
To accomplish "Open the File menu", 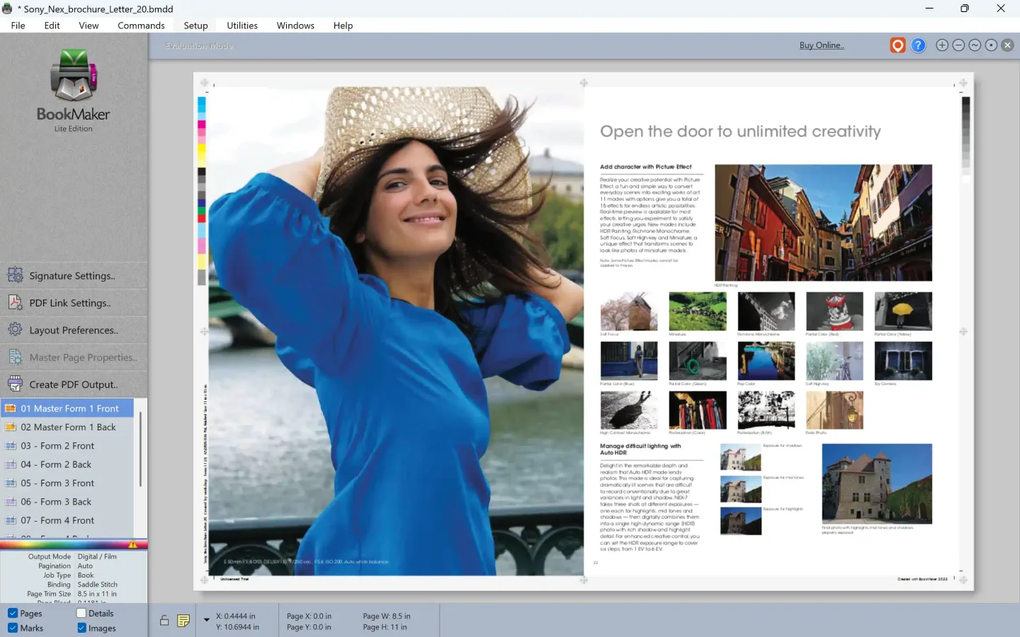I will pos(18,25).
